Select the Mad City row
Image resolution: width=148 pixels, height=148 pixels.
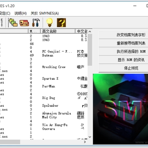(44, 117)
